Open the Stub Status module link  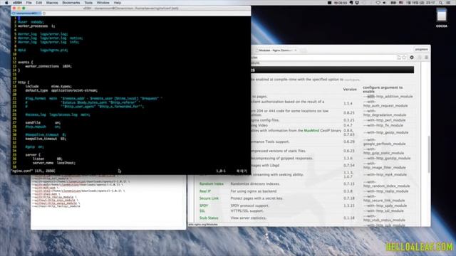[x=209, y=218]
